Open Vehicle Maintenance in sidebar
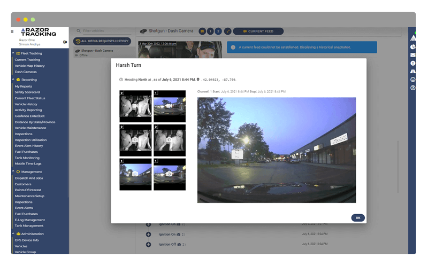Image resolution: width=428 pixels, height=266 pixels. click(x=30, y=128)
